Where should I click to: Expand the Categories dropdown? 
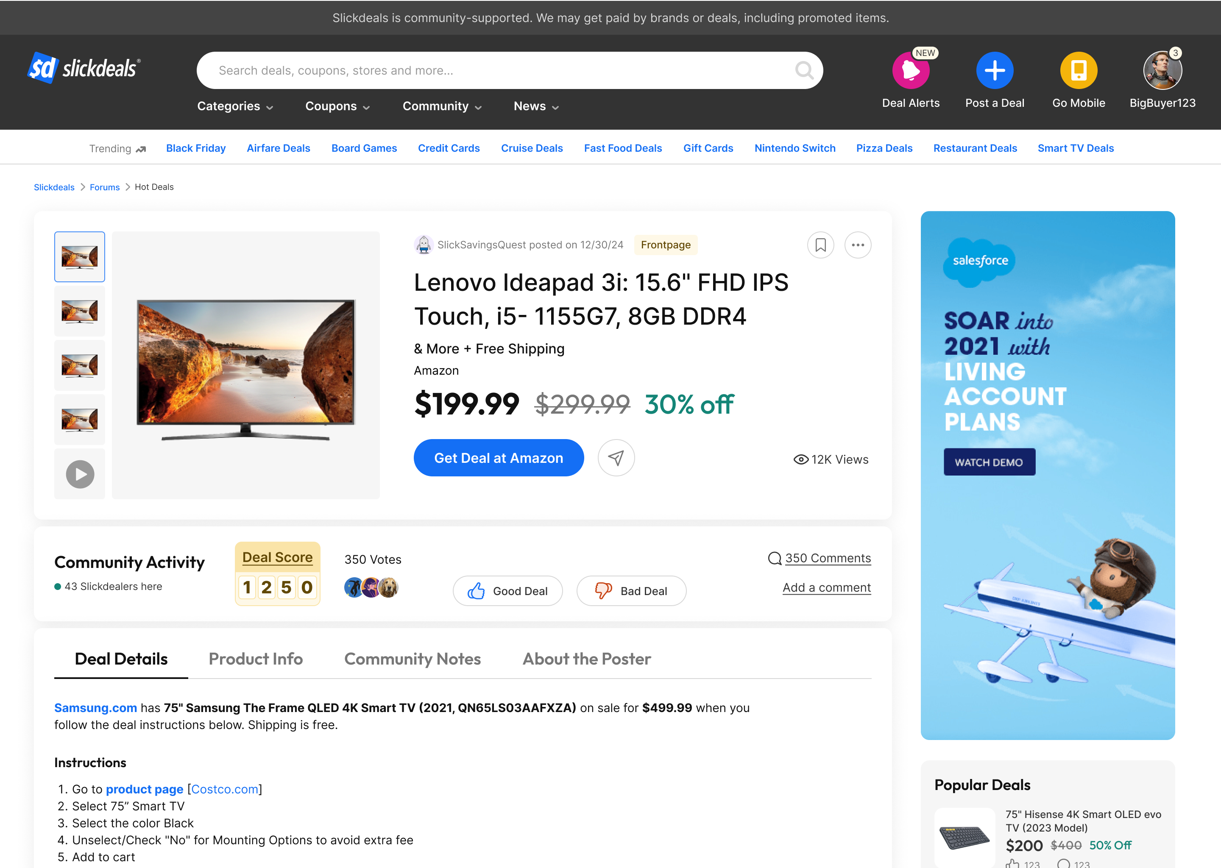tap(235, 106)
